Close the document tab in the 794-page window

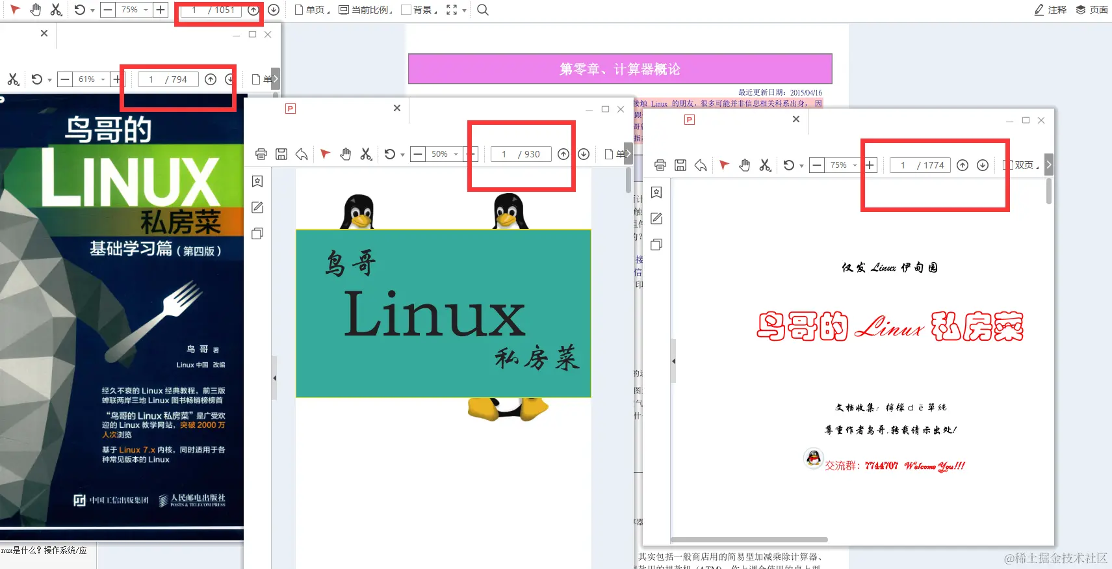(x=44, y=33)
